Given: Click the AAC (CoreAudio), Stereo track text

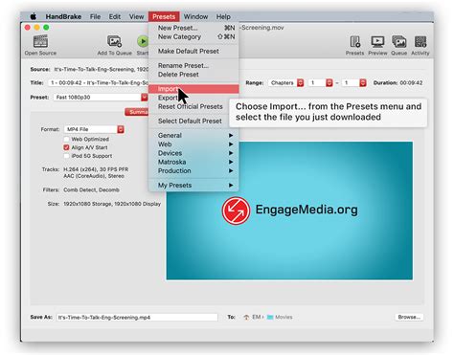Looking at the screenshot, I should (x=94, y=176).
